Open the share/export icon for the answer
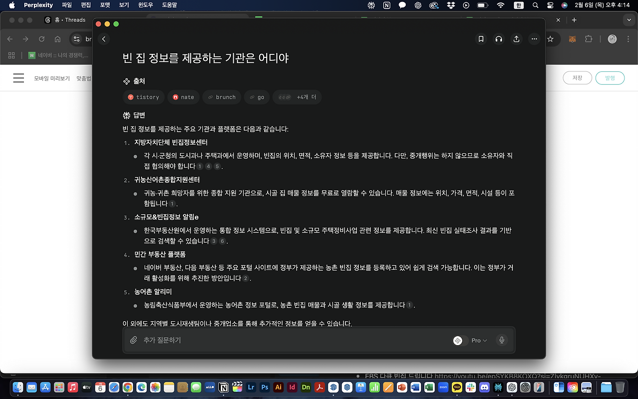This screenshot has height=399, width=638. click(x=516, y=39)
